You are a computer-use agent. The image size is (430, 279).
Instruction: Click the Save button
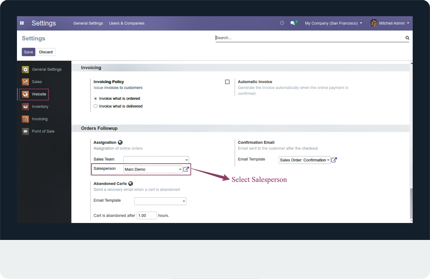coord(28,52)
